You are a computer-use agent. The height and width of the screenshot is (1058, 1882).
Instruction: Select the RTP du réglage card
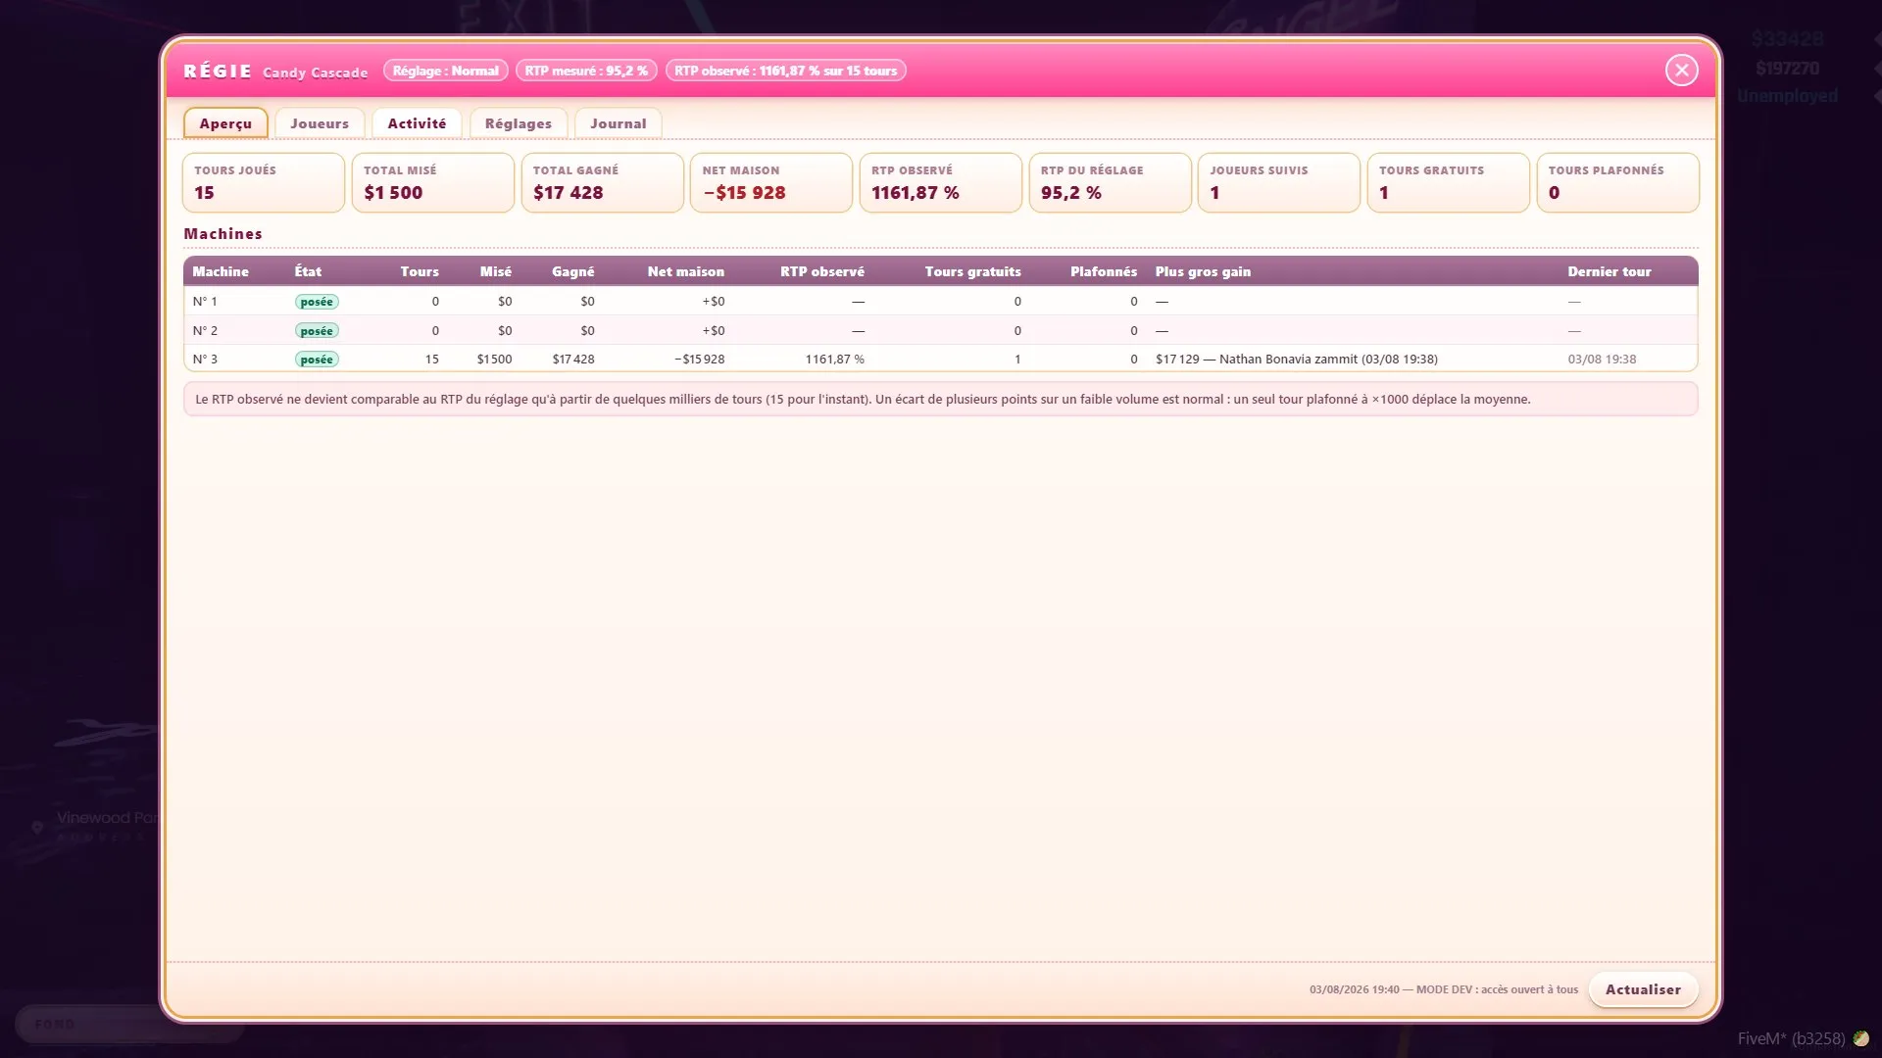pos(1110,182)
